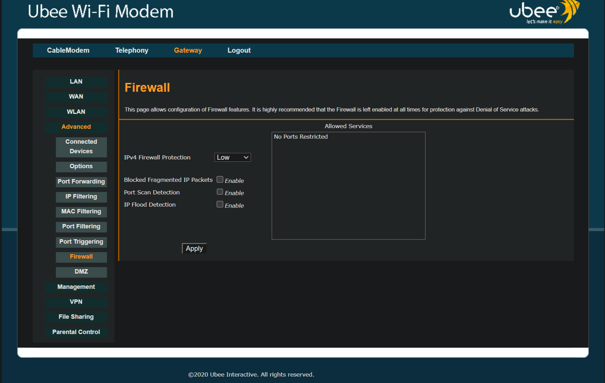Screen dimensions: 605x383
Task: Switch to the Telephony tab
Action: [132, 50]
